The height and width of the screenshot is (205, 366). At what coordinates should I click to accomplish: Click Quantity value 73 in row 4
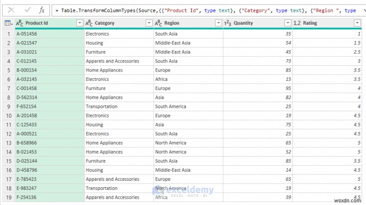[288, 61]
